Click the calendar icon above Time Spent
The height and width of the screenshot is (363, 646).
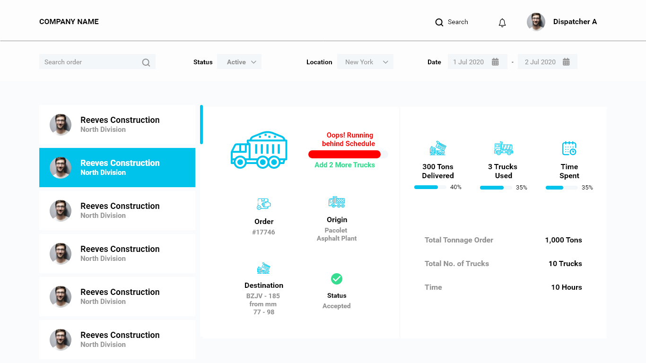point(569,148)
